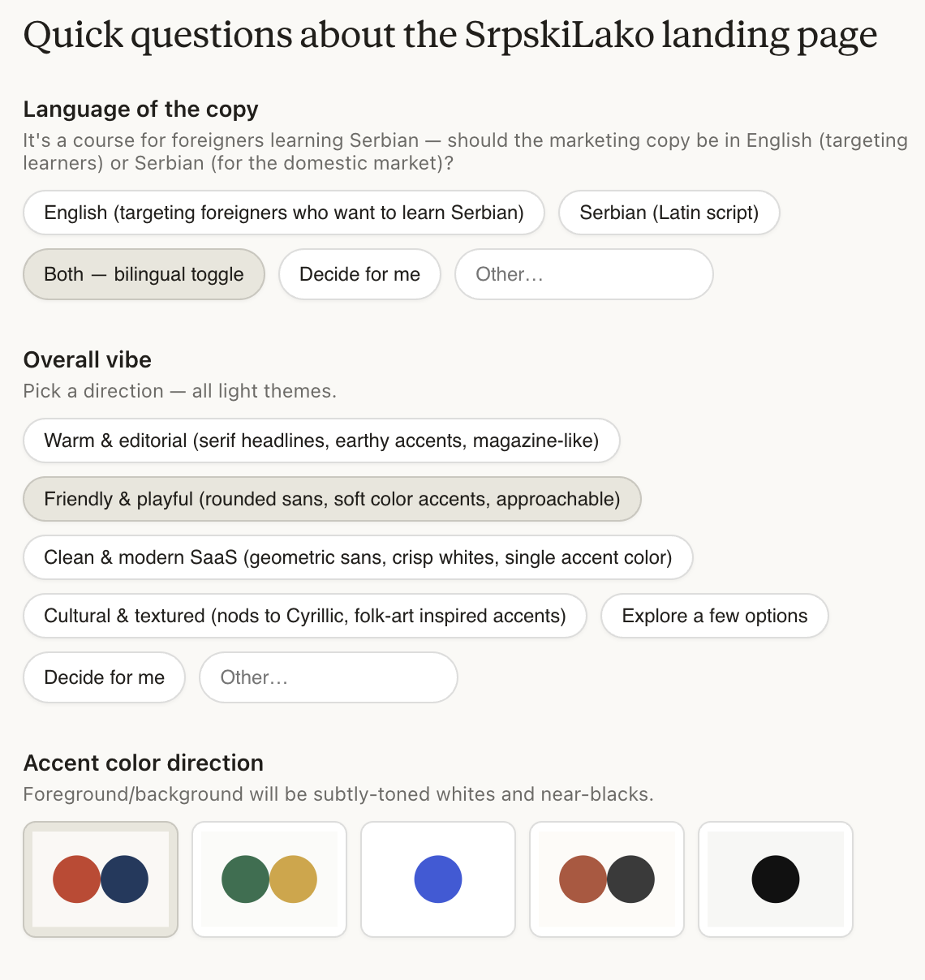Select Warm & editorial vibe
The height and width of the screenshot is (980, 925).
point(321,441)
